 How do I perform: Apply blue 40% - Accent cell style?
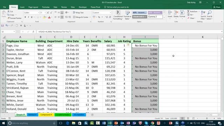139,13
